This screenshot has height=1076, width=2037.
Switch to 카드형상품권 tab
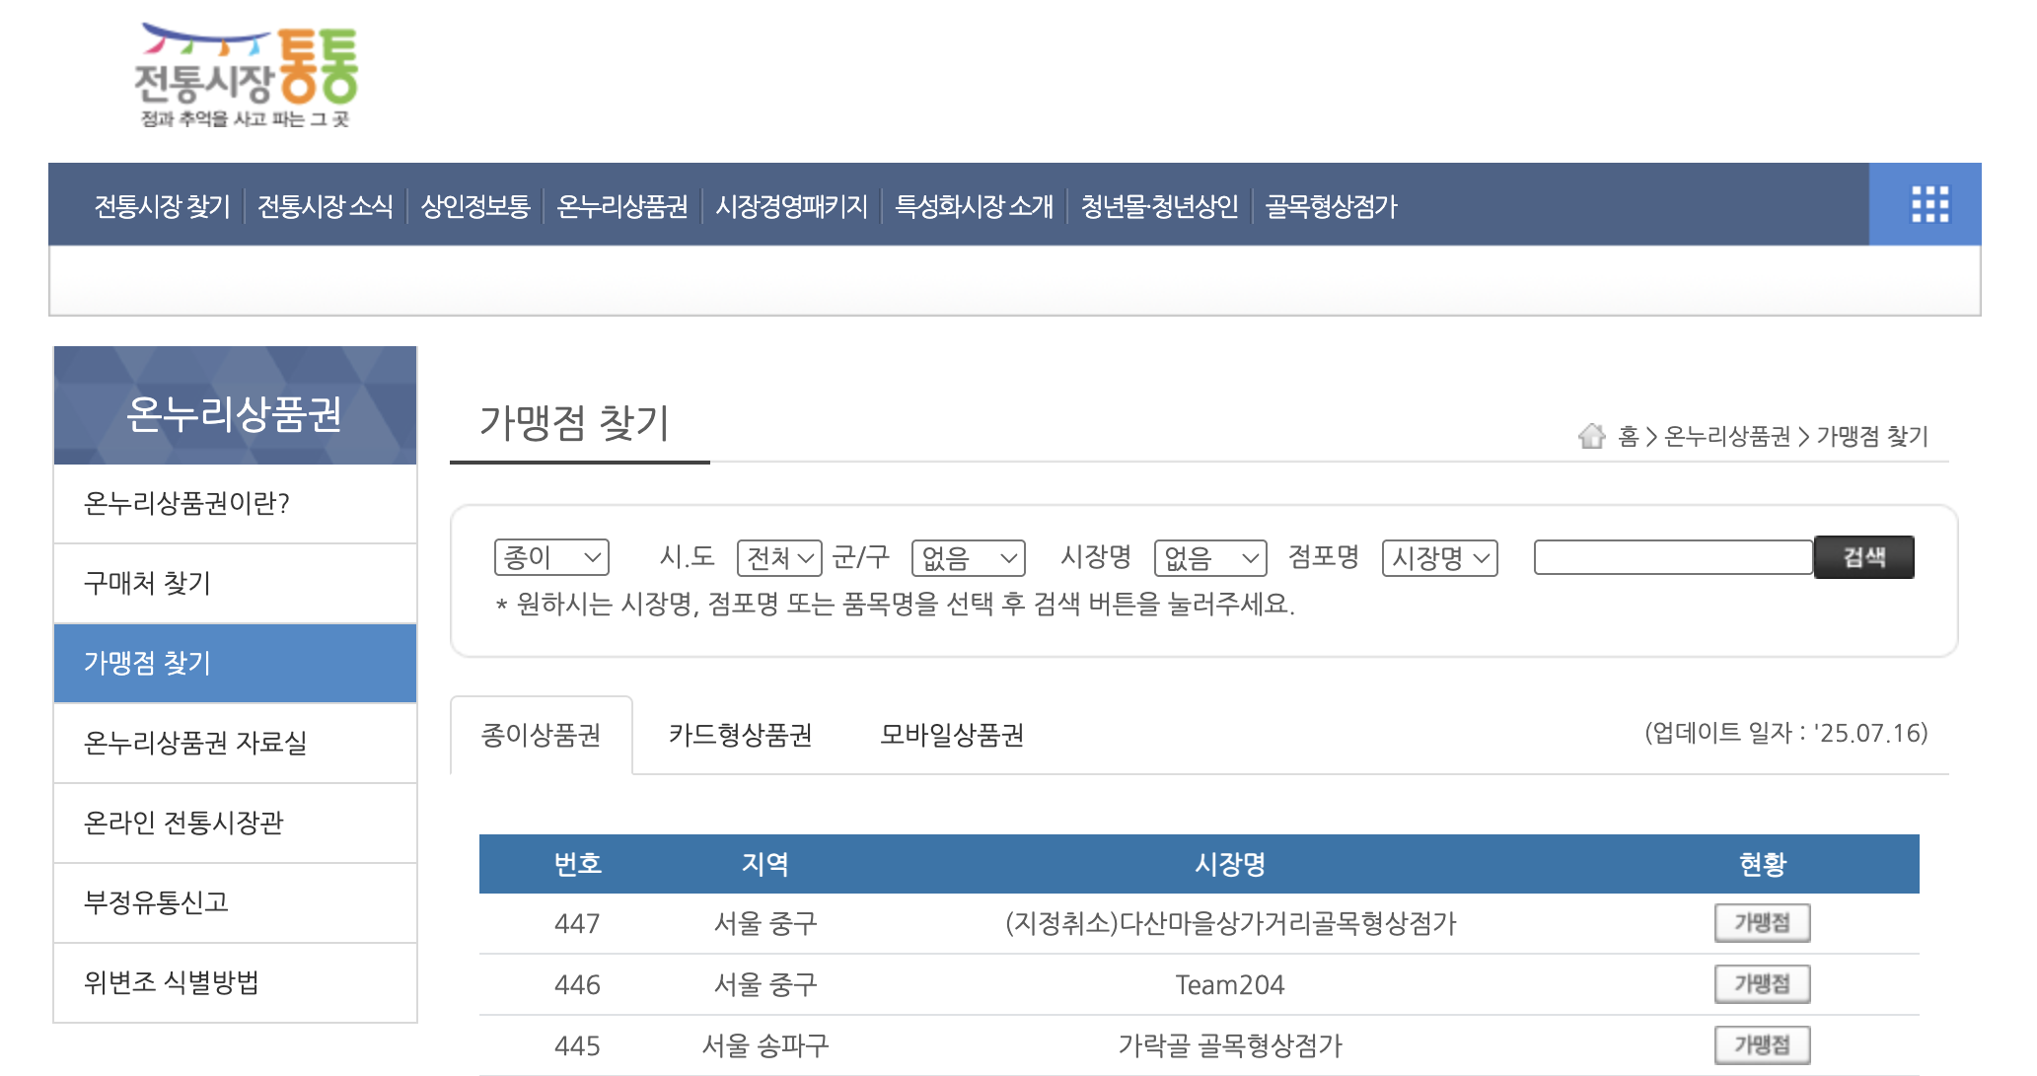coord(740,735)
